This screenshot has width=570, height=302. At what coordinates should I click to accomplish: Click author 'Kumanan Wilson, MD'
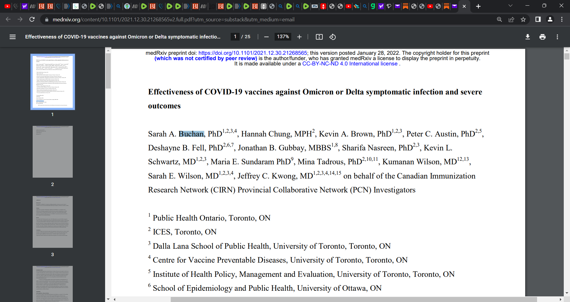point(419,162)
